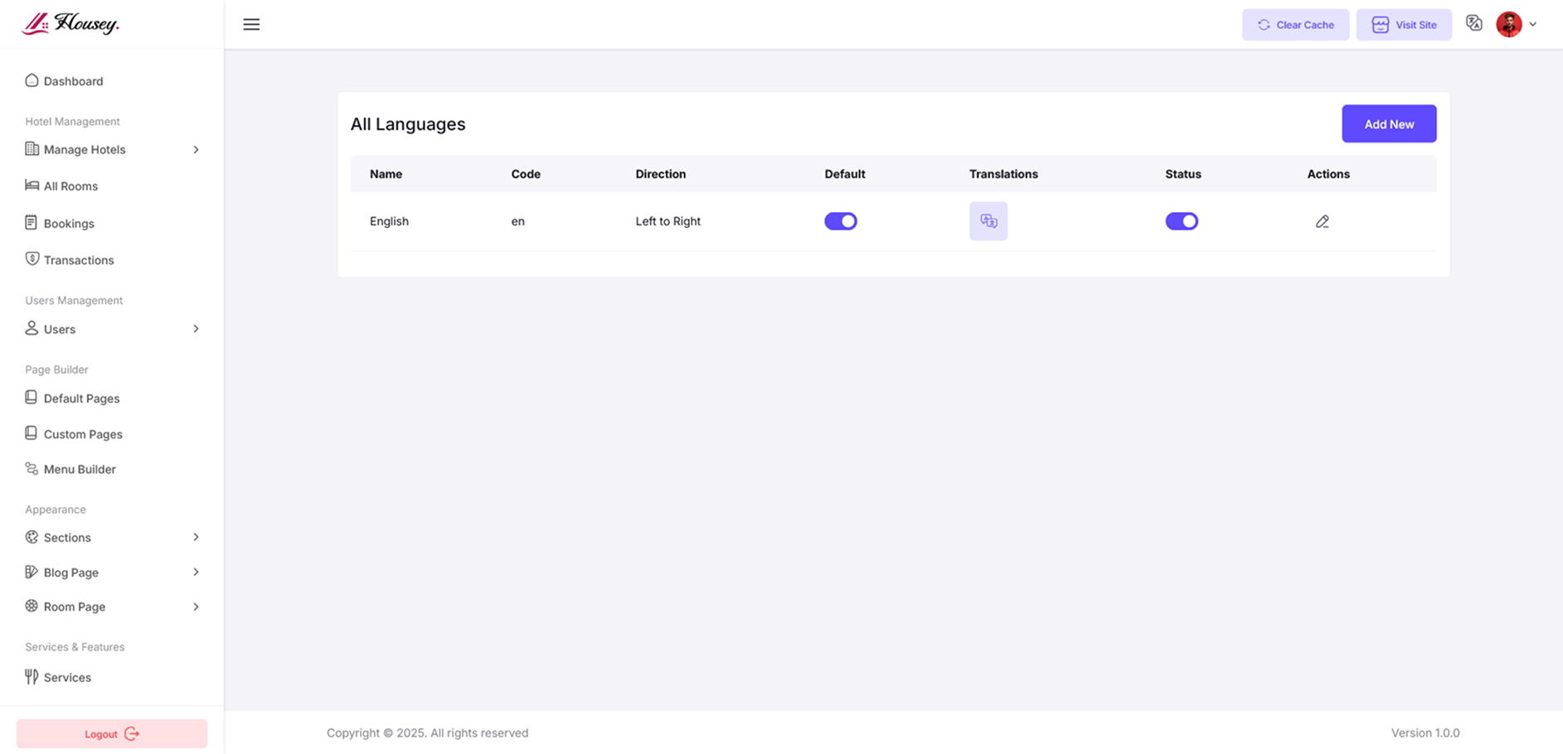Toggle the Default switch for English
This screenshot has width=1563, height=754.
840,221
